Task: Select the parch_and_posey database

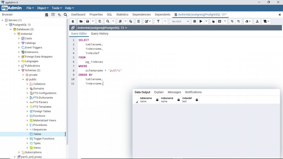Action: [31, 157]
